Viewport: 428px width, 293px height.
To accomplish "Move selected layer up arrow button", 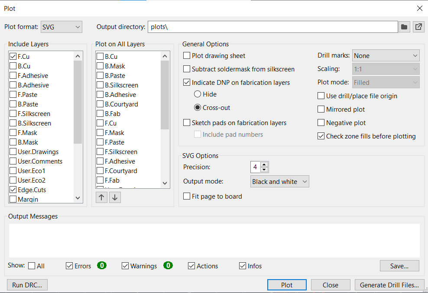I will point(101,197).
